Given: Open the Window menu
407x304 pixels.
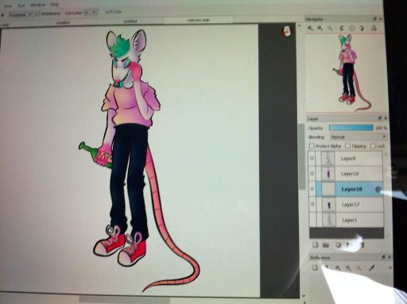Looking at the screenshot, I should pos(37,5).
